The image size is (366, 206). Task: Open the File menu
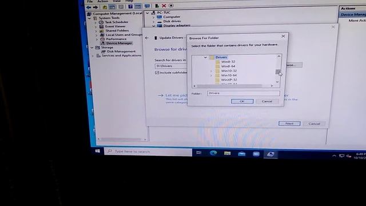pyautogui.click(x=90, y=1)
